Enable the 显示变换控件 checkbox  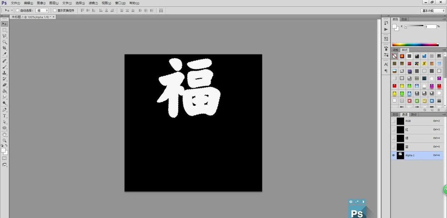(x=54, y=10)
